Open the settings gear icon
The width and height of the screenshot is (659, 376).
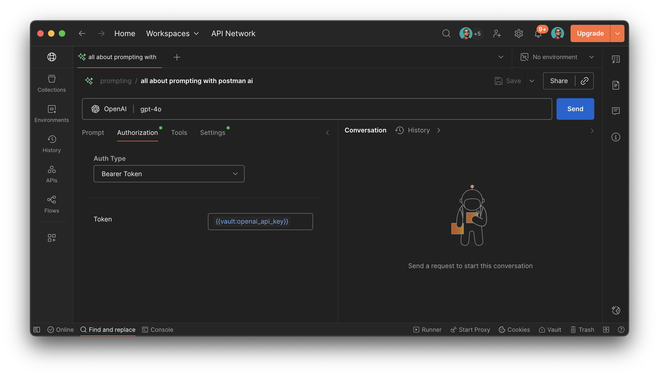(x=519, y=33)
